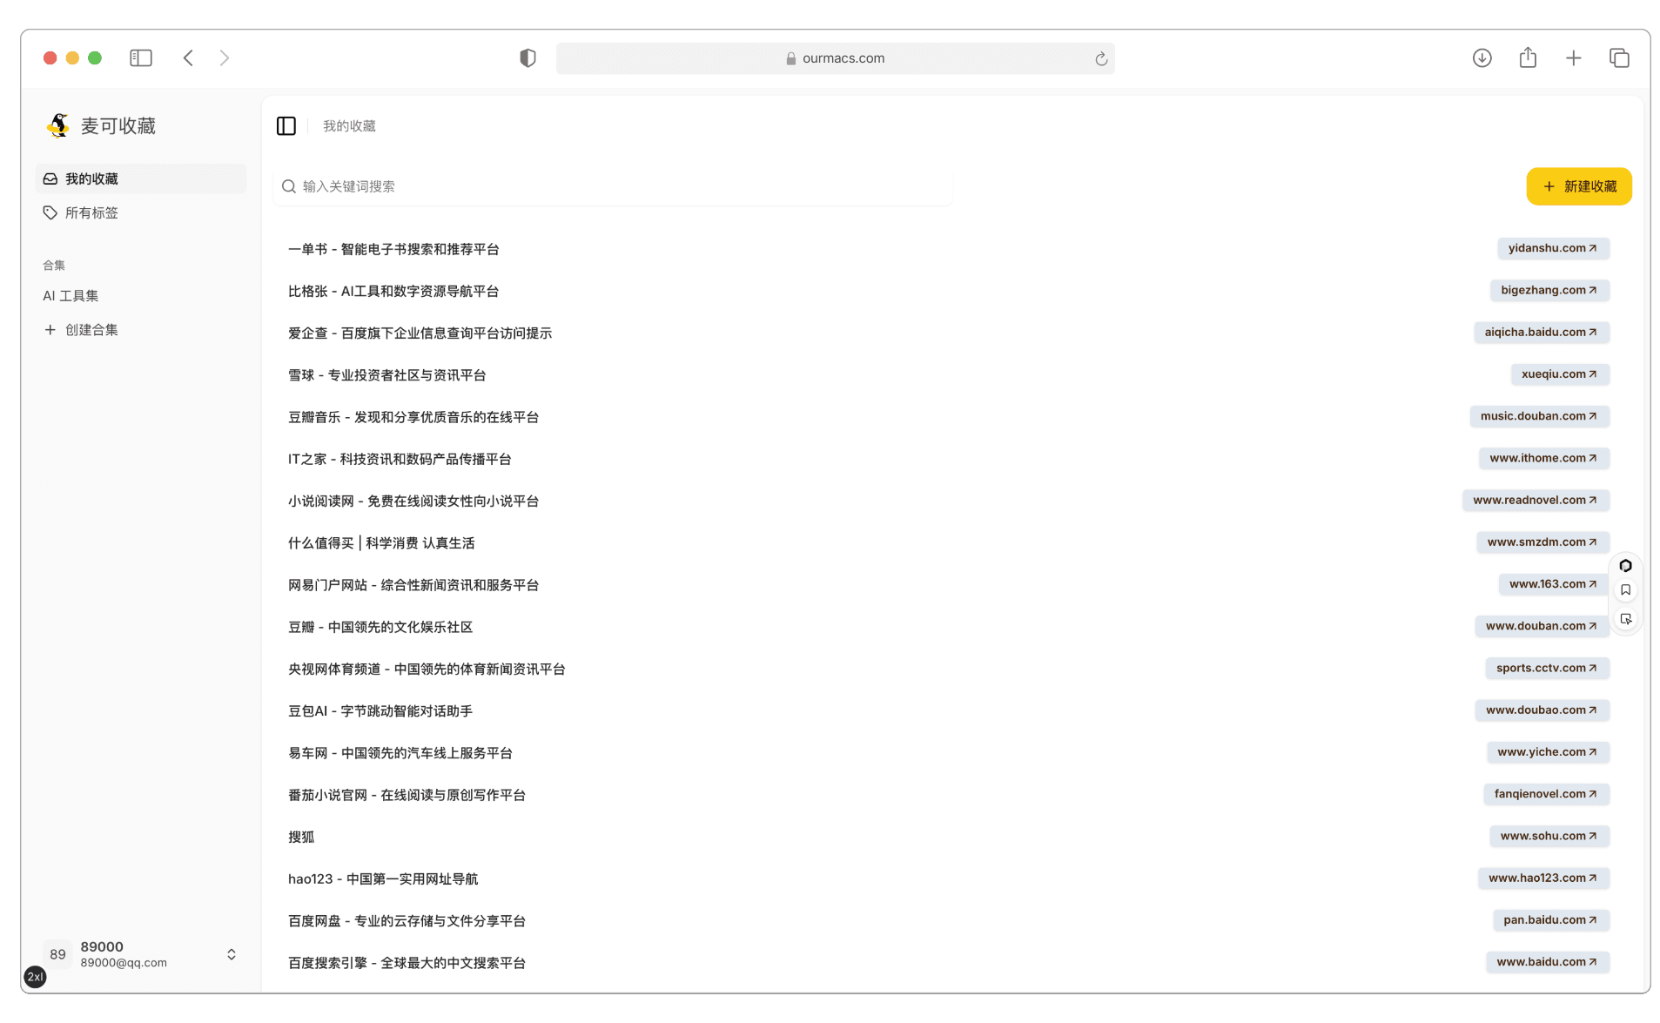The height and width of the screenshot is (1023, 1660).
Task: Select the 易车网 bookmark title
Action: (400, 753)
